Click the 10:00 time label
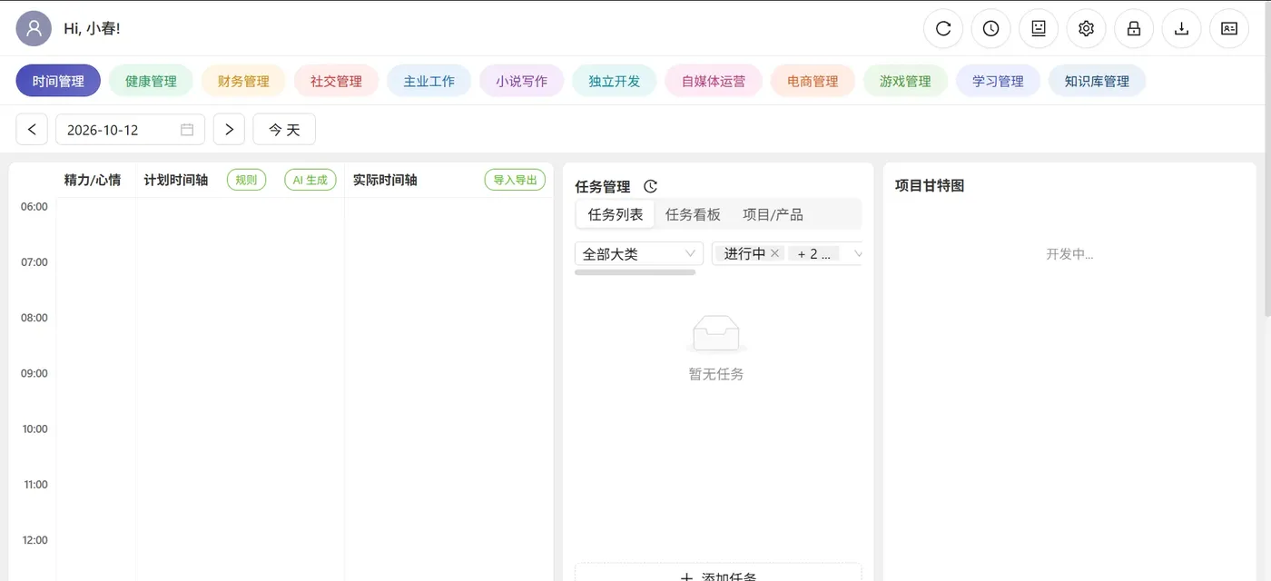Screen dimensions: 1271x581 pyautogui.click(x=34, y=428)
